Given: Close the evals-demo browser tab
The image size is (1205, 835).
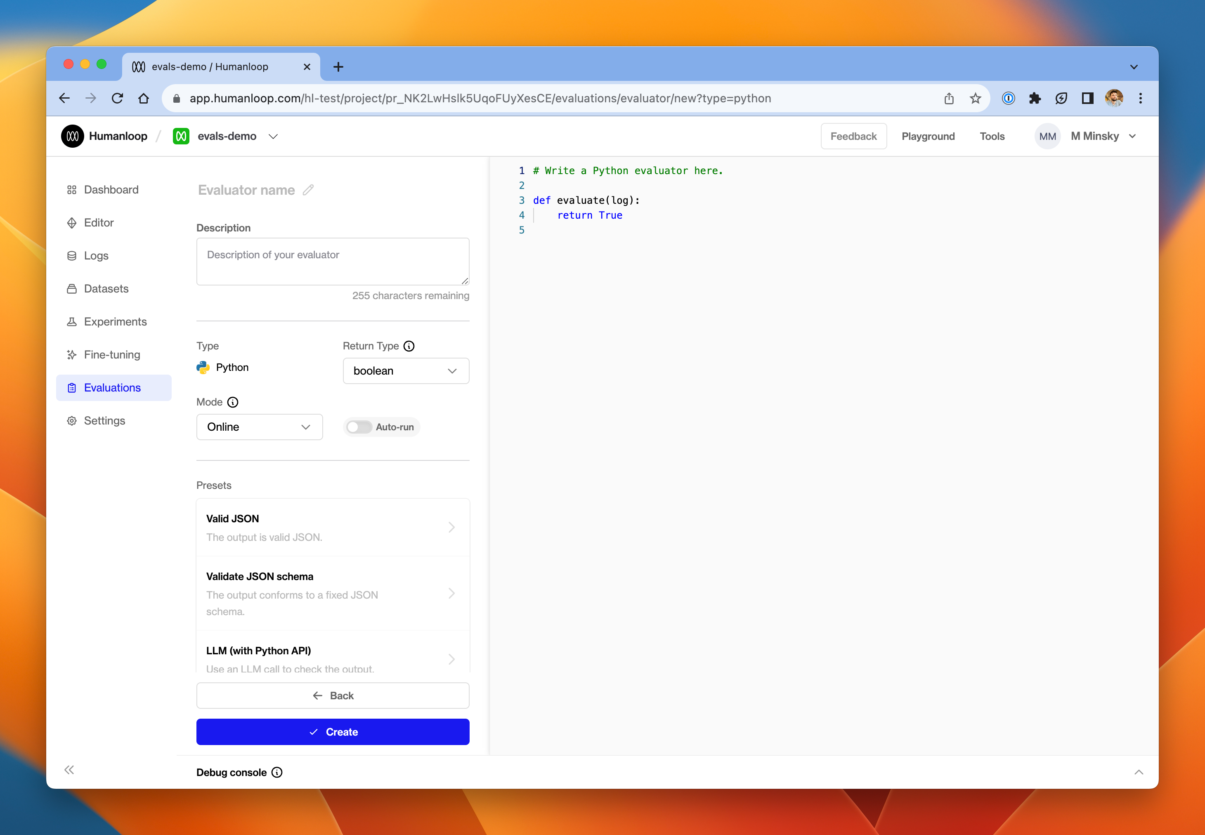Looking at the screenshot, I should [307, 66].
